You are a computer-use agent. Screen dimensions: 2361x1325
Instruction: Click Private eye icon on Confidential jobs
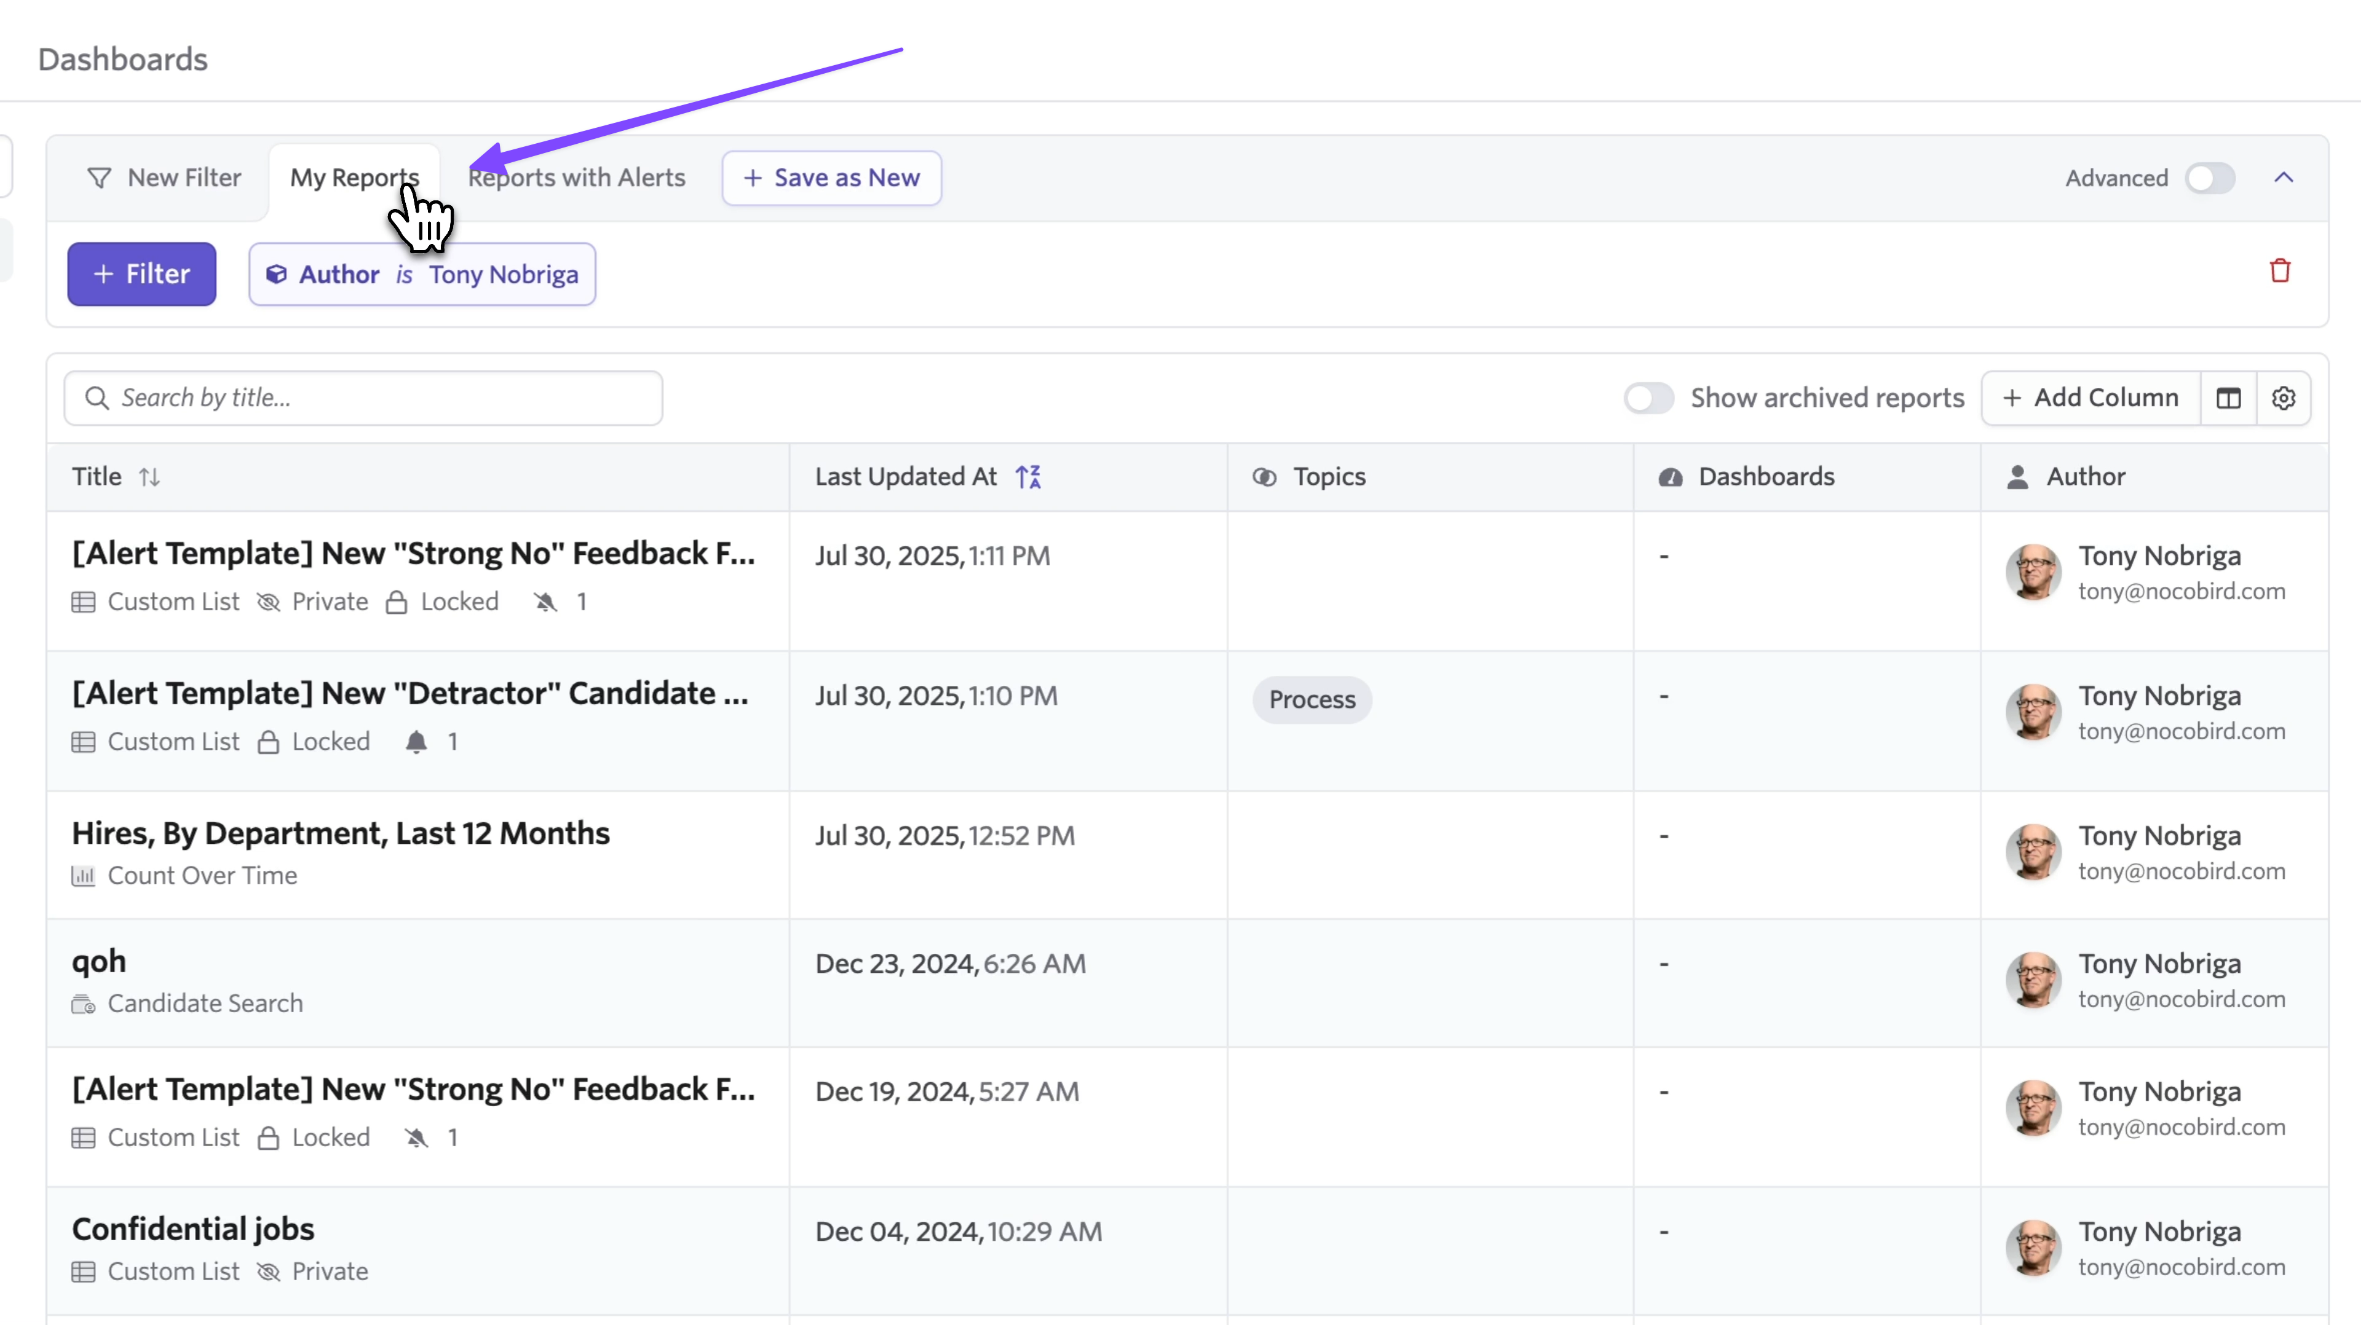tap(269, 1272)
